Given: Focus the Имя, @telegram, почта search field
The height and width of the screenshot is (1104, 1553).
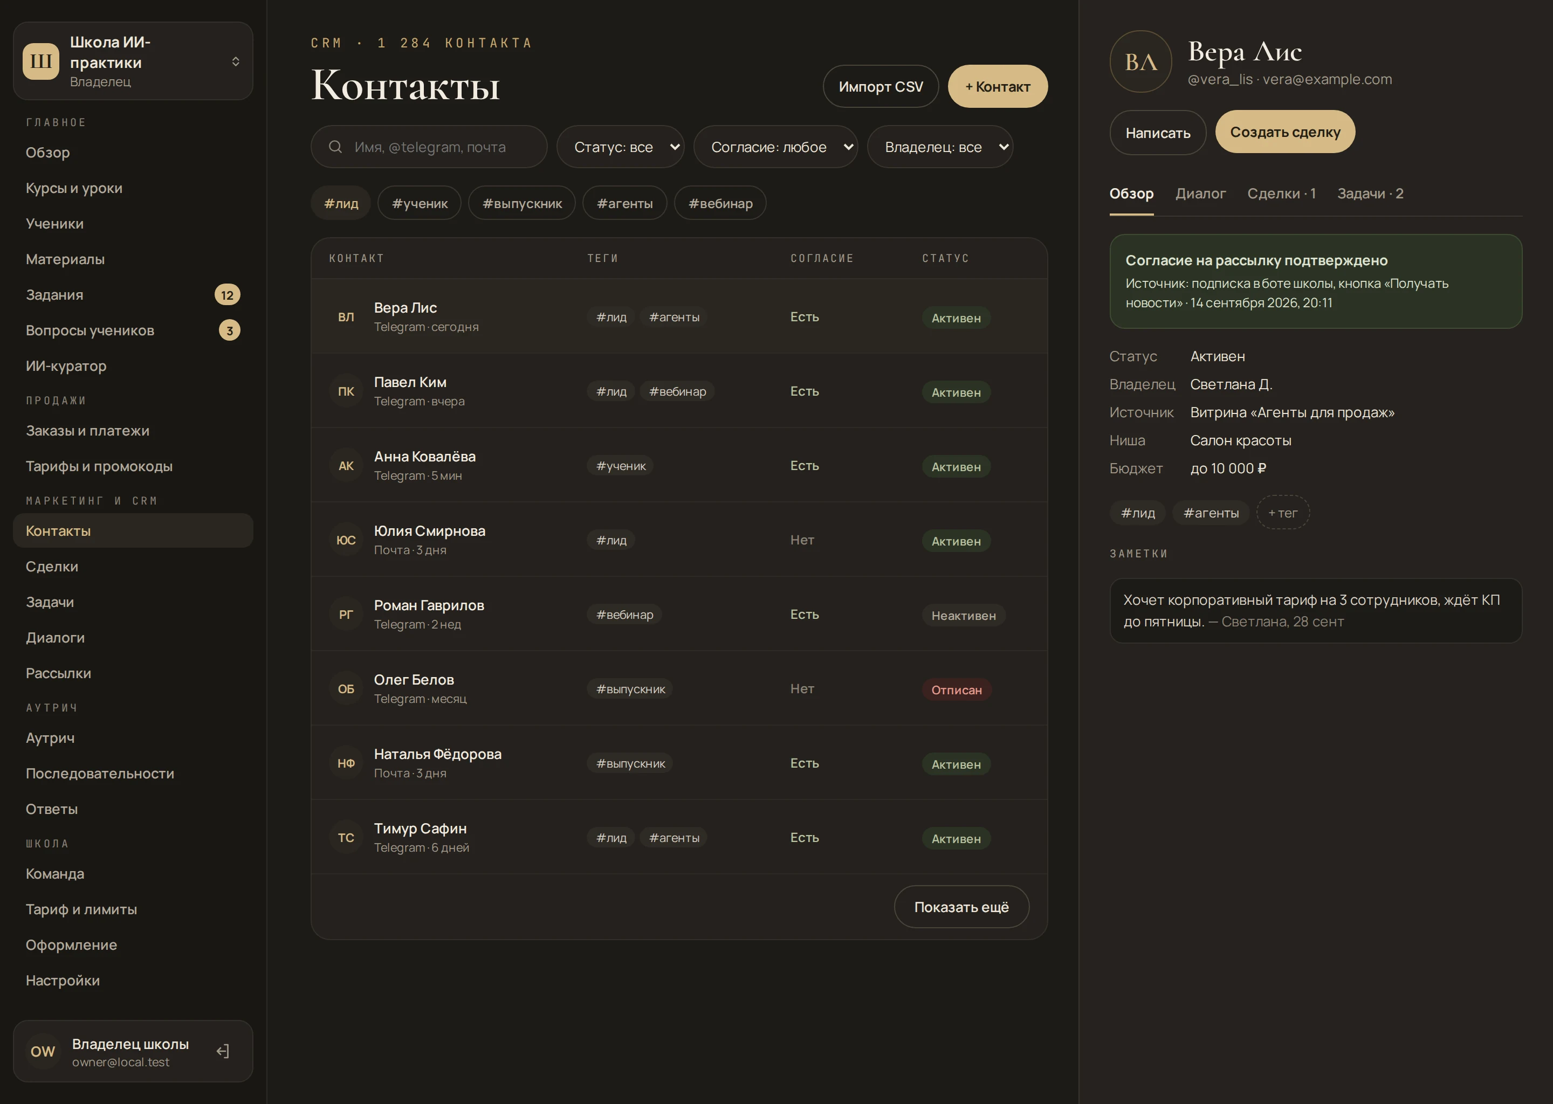Looking at the screenshot, I should click(429, 147).
